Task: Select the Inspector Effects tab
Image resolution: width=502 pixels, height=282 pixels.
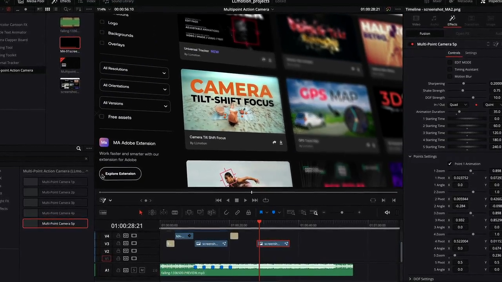Action: [452, 21]
